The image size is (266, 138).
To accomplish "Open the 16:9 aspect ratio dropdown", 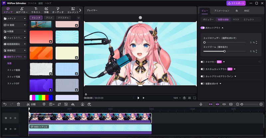I will click(x=177, y=98).
